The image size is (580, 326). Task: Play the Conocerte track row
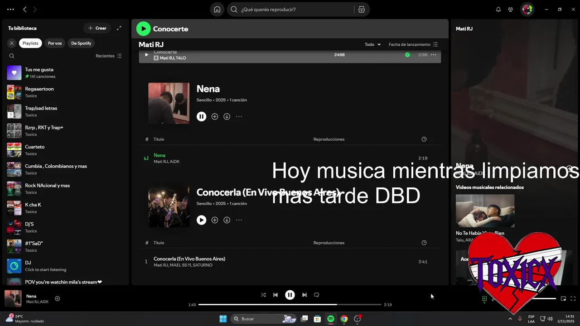146,55
